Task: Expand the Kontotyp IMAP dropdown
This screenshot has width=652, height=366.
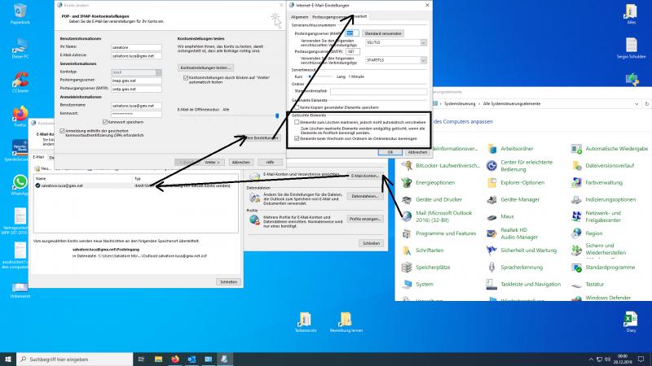Action: click(x=159, y=71)
